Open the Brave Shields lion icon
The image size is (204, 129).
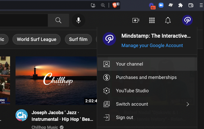click(114, 5)
